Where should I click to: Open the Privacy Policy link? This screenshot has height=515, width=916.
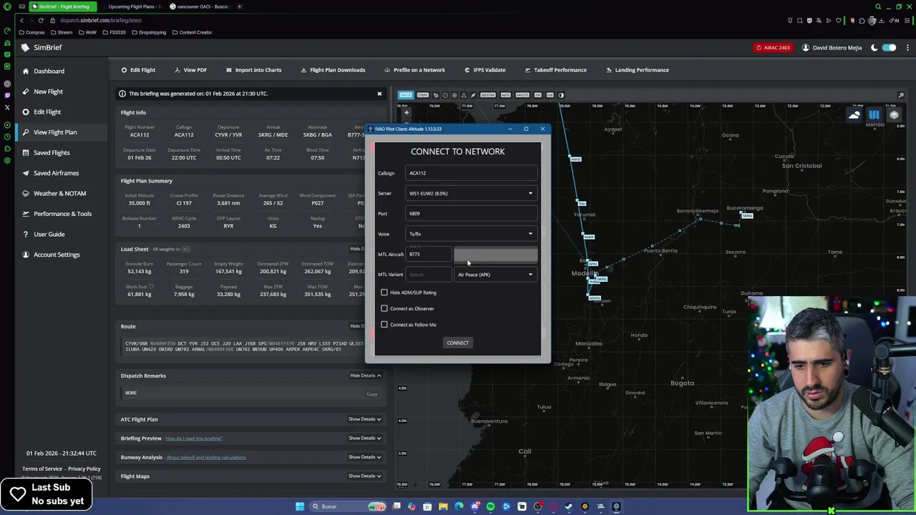coord(84,469)
